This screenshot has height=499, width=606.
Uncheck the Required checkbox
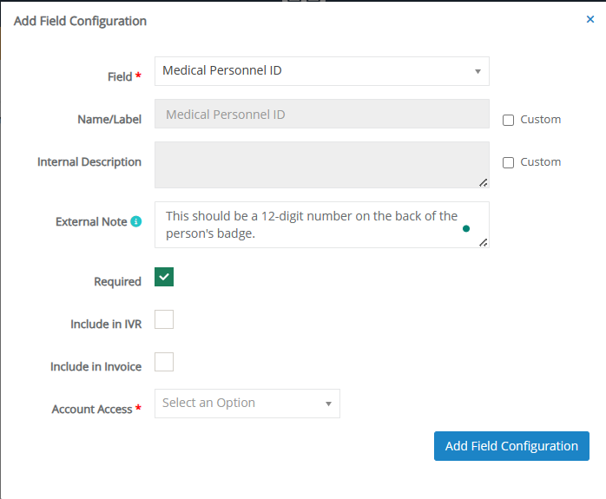[x=164, y=277]
